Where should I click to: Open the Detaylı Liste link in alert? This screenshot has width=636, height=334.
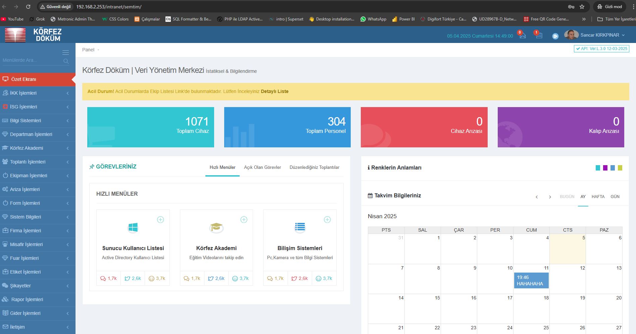[275, 91]
